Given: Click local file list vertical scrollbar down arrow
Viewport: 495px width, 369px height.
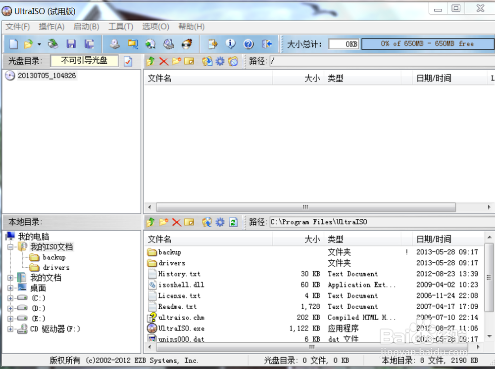Looking at the screenshot, I should click(x=489, y=336).
